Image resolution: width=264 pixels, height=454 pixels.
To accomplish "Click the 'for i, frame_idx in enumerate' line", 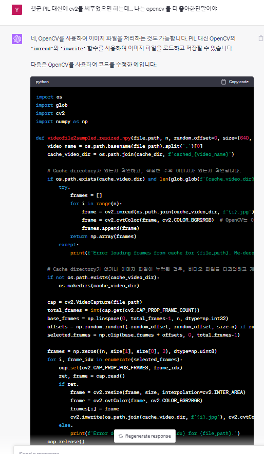I will pyautogui.click(x=114, y=360).
